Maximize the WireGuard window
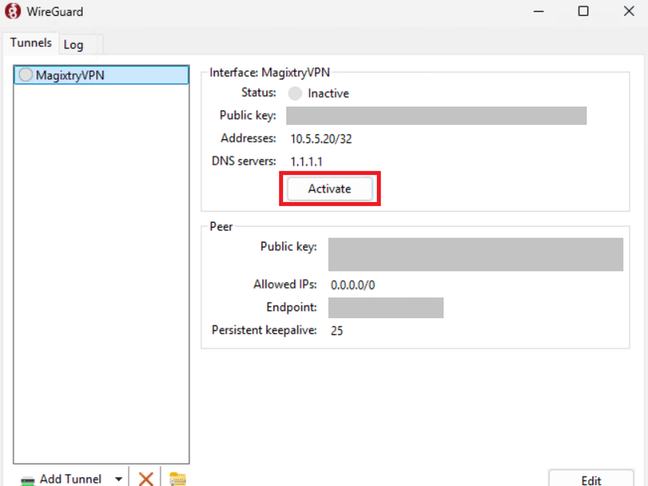The height and width of the screenshot is (486, 648). pyautogui.click(x=583, y=11)
